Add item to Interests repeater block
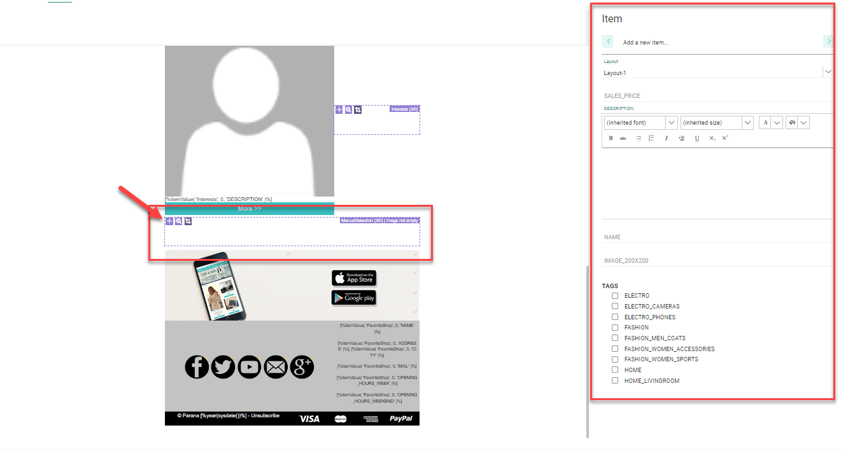The width and height of the screenshot is (841, 451). tap(339, 109)
